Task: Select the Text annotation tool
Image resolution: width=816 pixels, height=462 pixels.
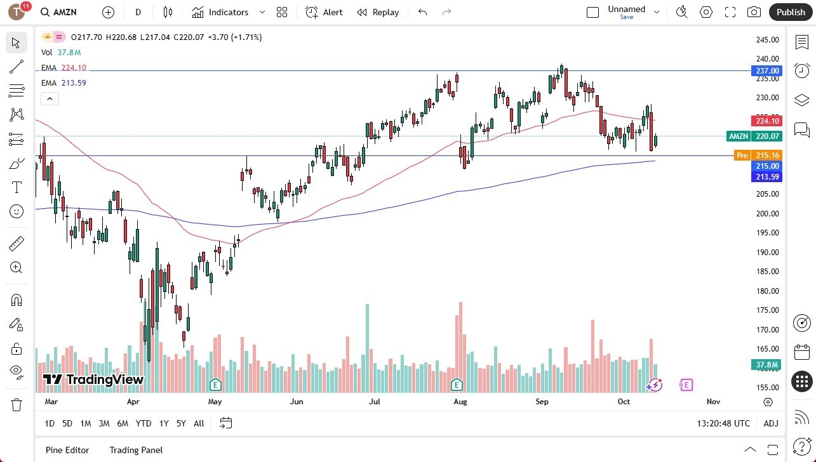Action: pos(16,187)
